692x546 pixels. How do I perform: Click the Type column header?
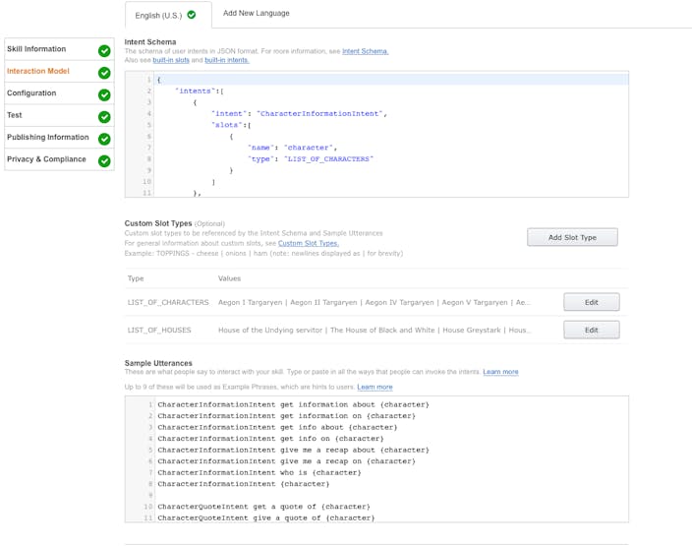pos(136,278)
